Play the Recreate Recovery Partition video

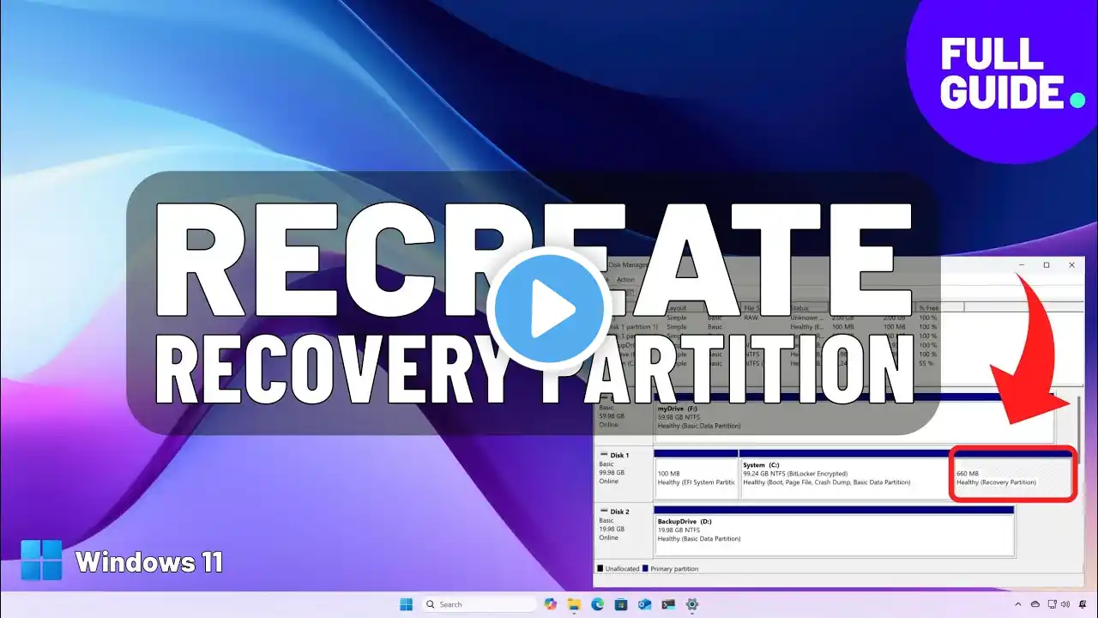549,309
